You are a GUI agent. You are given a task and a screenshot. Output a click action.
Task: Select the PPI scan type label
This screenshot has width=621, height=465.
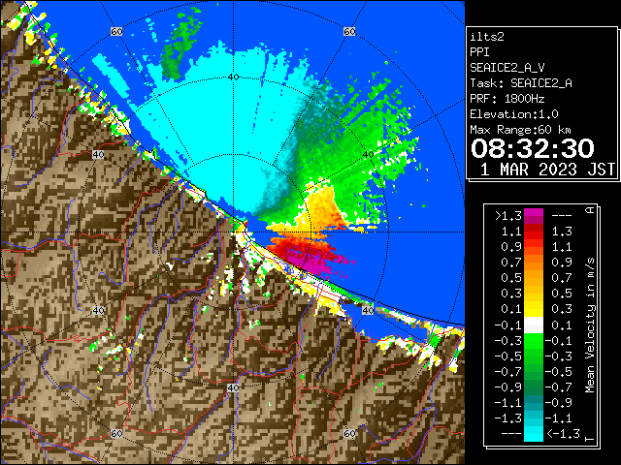pyautogui.click(x=479, y=52)
